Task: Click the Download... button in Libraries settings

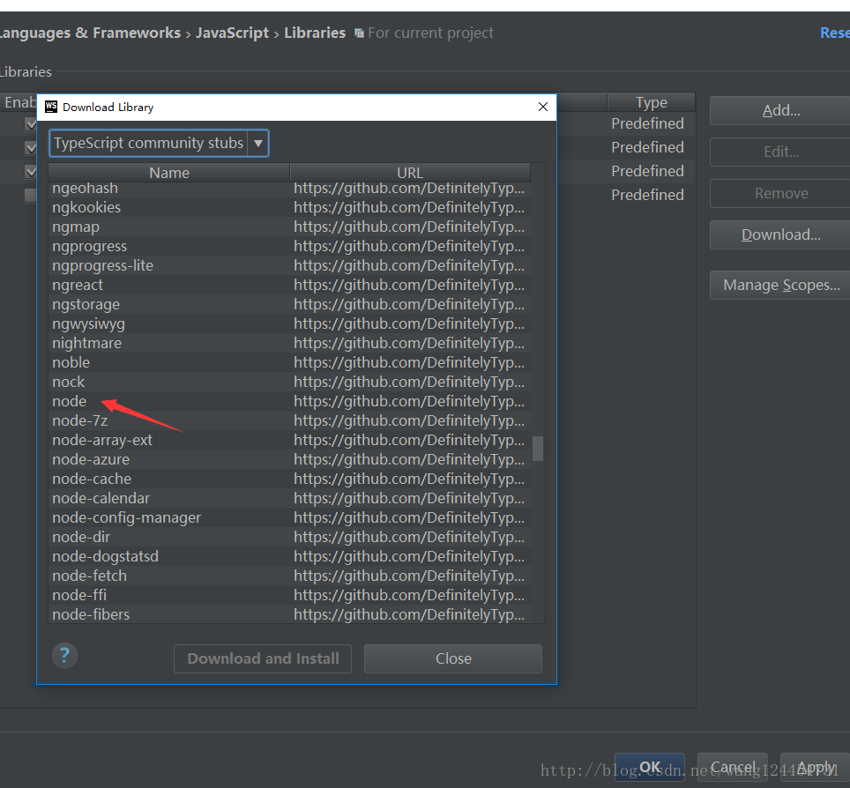Action: tap(780, 234)
